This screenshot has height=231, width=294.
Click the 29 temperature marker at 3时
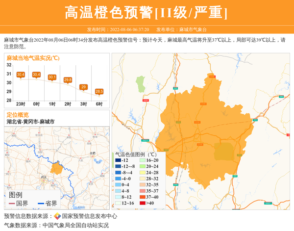click(83, 87)
